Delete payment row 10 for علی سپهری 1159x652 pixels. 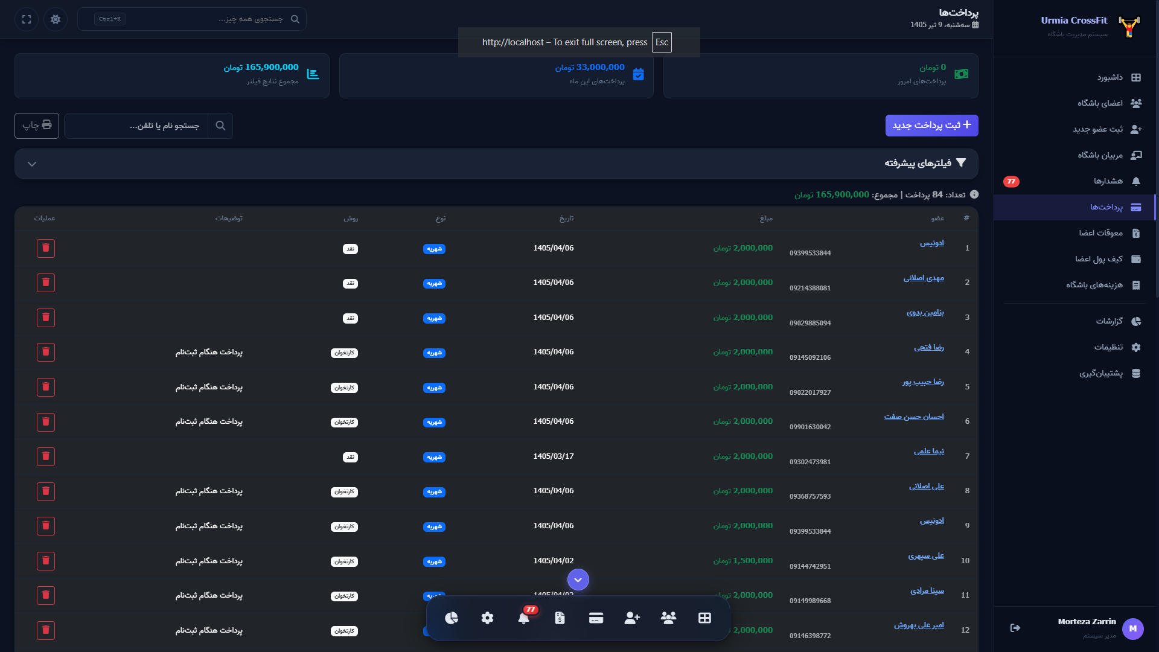(x=46, y=561)
